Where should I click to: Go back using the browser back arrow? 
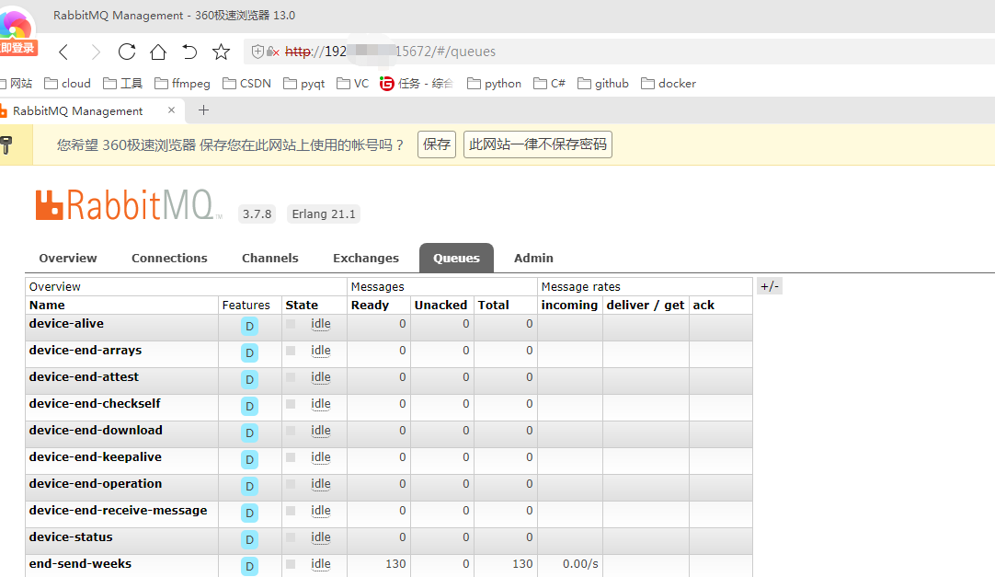(x=63, y=52)
